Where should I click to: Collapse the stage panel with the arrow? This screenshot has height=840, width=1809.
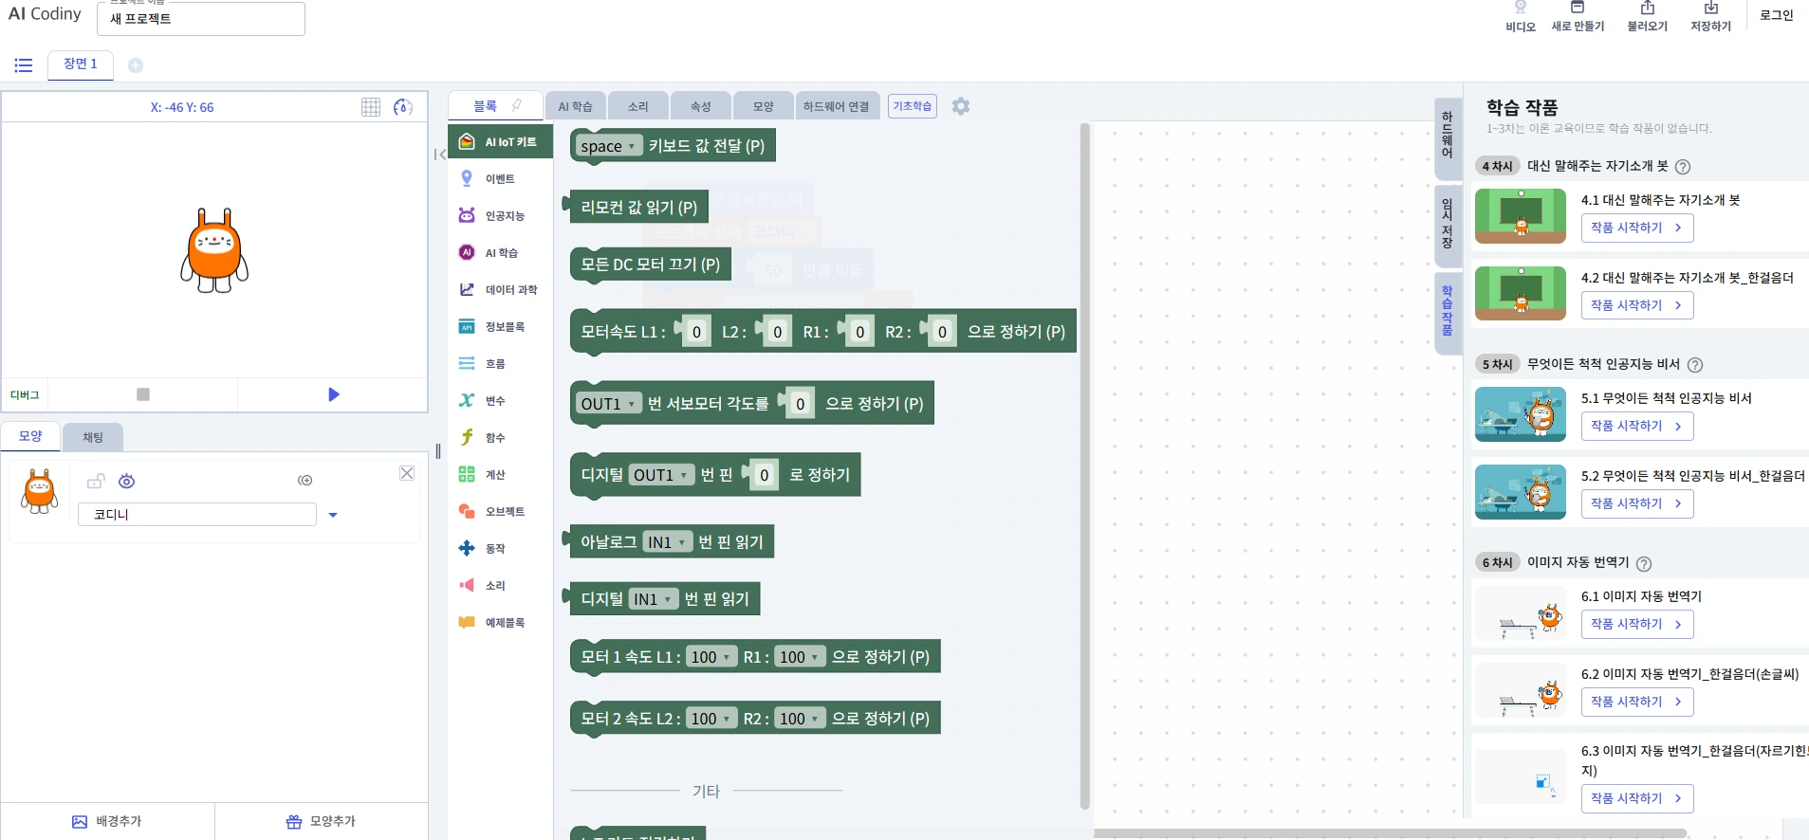pos(439,155)
